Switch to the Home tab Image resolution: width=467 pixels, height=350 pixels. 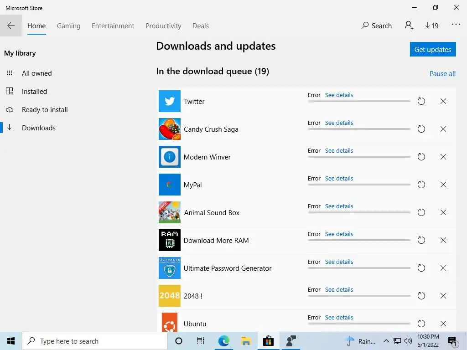36,26
